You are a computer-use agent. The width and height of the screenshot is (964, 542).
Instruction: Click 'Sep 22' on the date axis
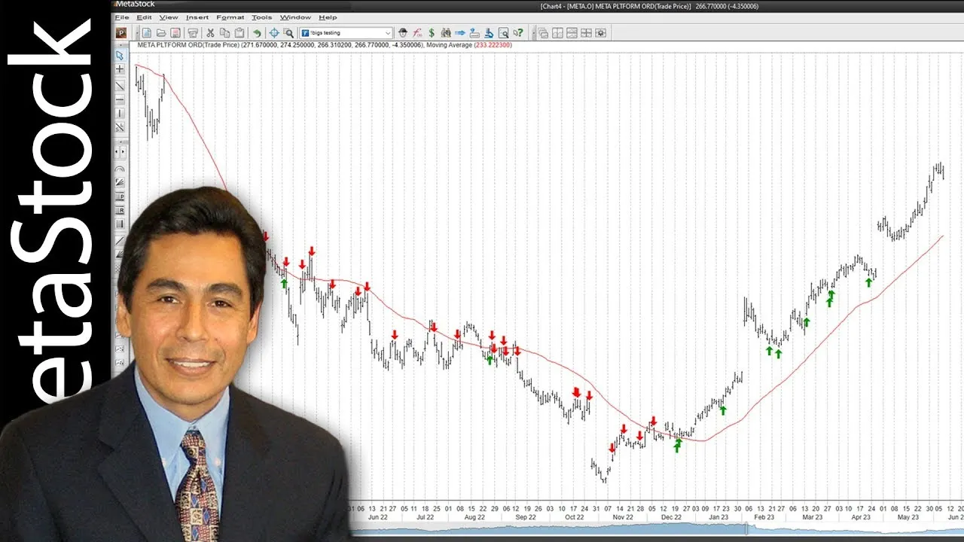[x=526, y=518]
